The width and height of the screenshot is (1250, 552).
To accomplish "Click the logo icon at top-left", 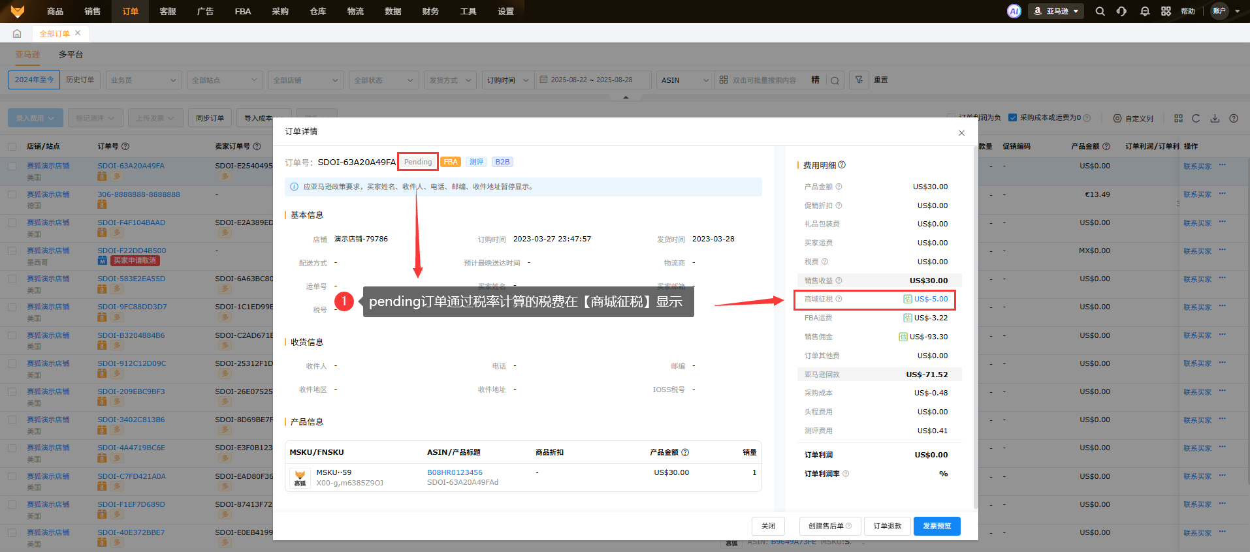I will coord(18,11).
